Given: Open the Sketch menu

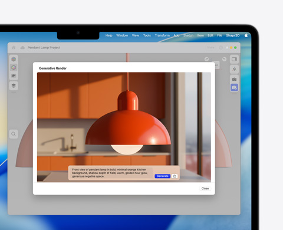Looking at the screenshot, I should 188,35.
